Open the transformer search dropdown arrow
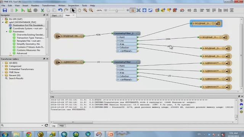This screenshot has height=137, width=244. pyautogui.click(x=42, y=125)
